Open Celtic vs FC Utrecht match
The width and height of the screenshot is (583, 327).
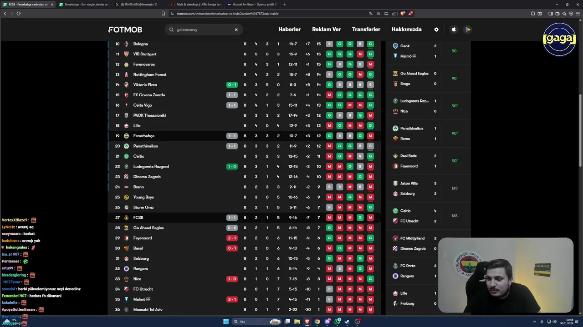(x=428, y=216)
